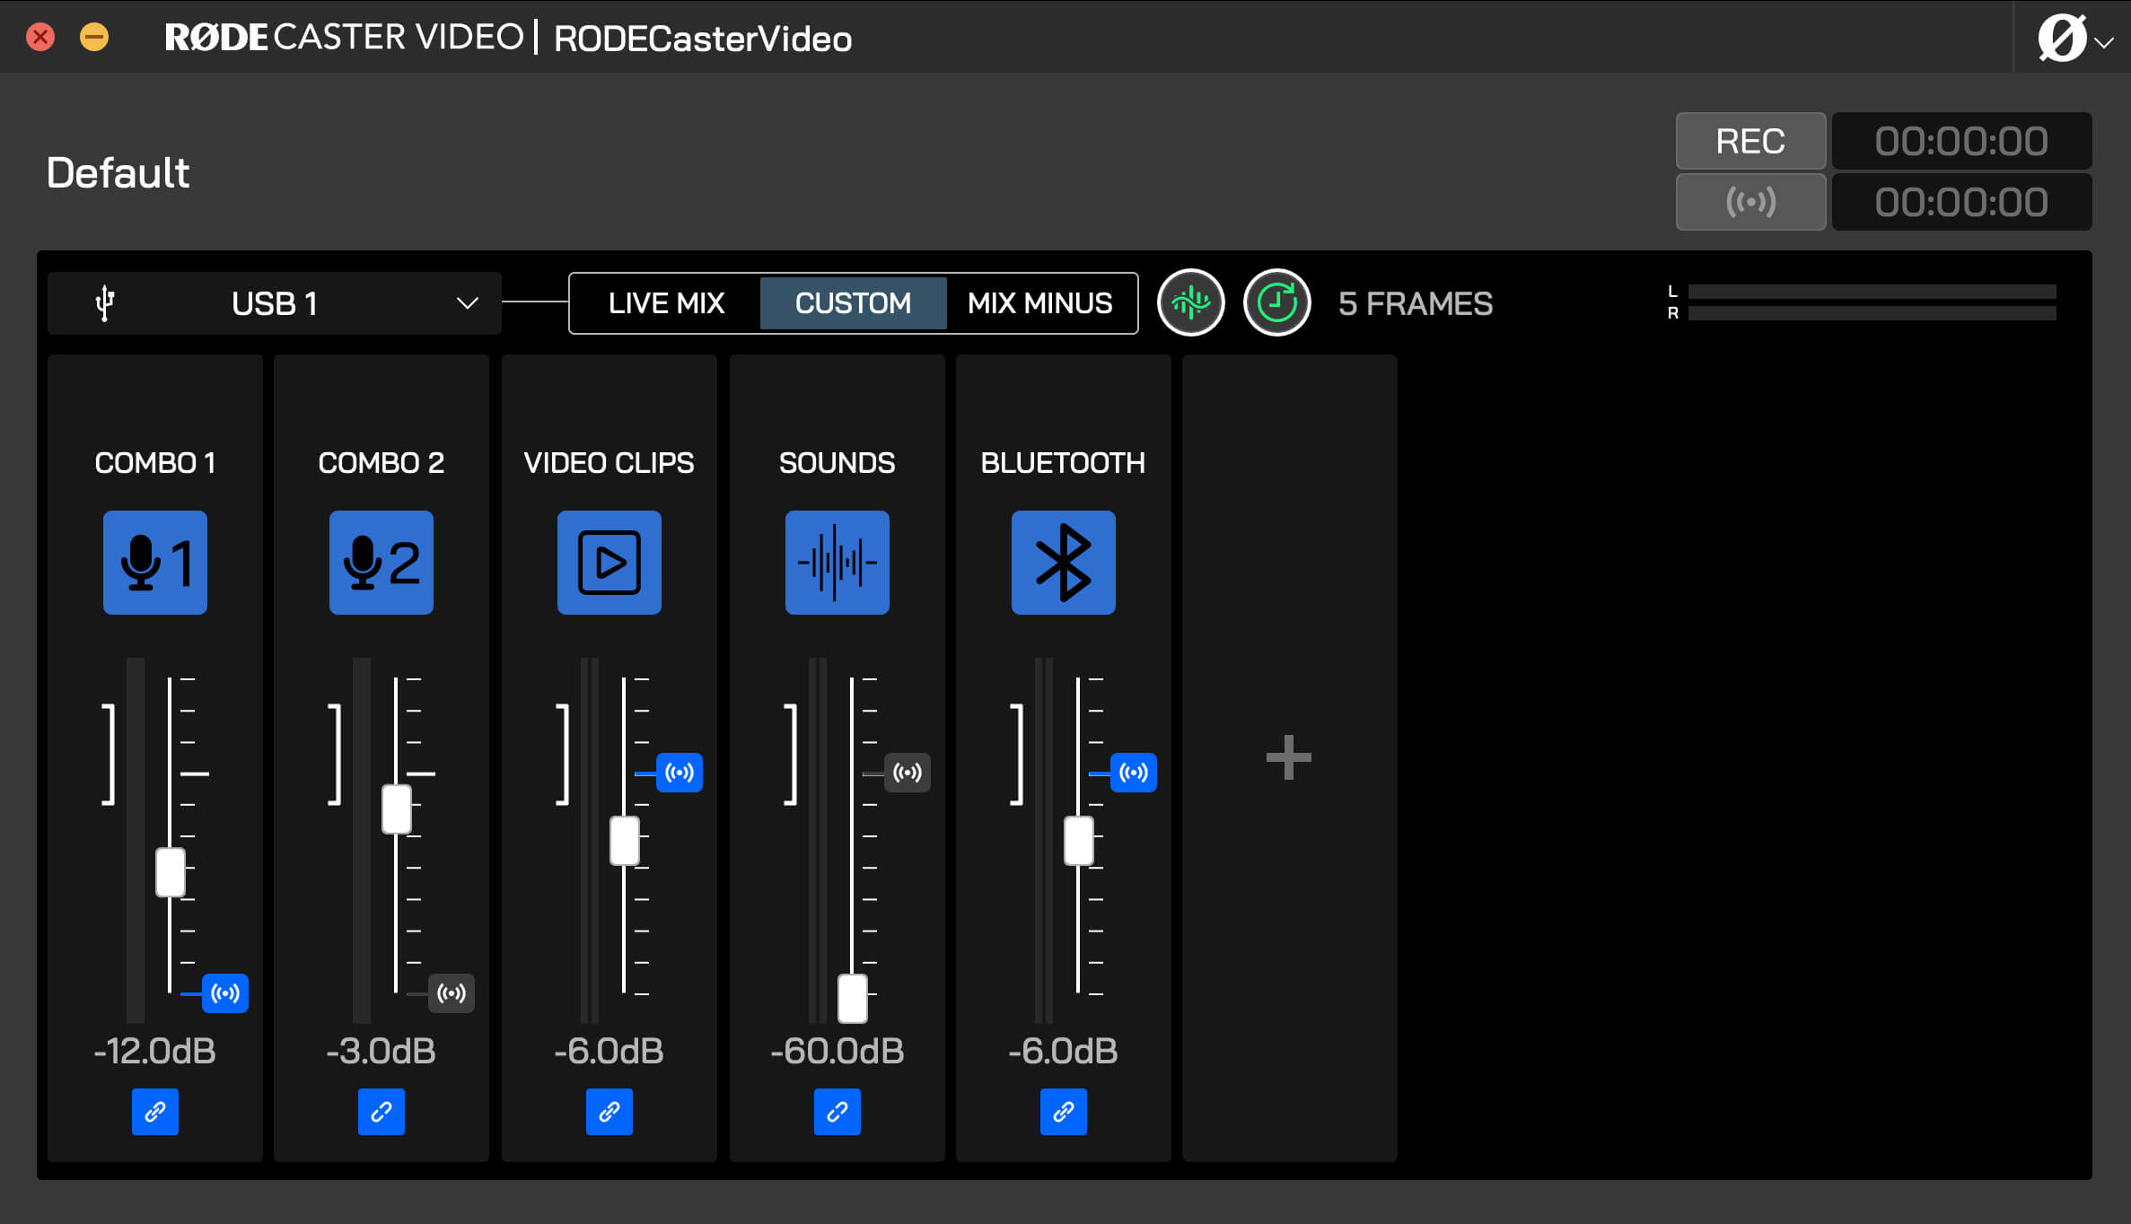Click the BLUETOOTH channel label
The height and width of the screenshot is (1224, 2131).
[x=1063, y=462]
